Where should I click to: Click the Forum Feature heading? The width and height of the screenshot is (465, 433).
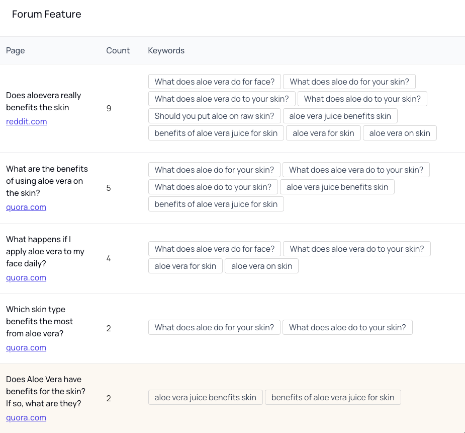pyautogui.click(x=46, y=14)
